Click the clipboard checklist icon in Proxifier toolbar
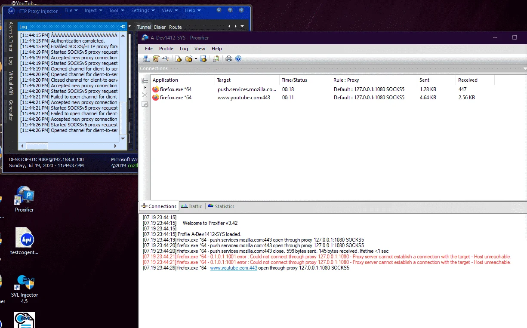 (216, 58)
